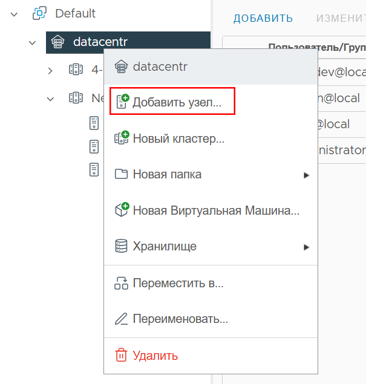Collapse the Default tree node chevron
Viewport: 366px width, 384px height.
[14, 15]
